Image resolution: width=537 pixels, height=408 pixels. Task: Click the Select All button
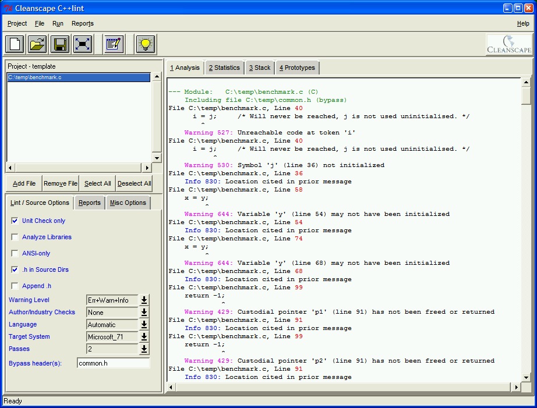click(x=98, y=183)
